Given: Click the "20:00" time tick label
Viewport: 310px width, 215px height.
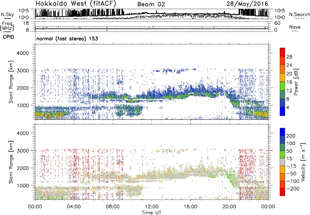Looking at the screenshot, I should coord(229,207).
